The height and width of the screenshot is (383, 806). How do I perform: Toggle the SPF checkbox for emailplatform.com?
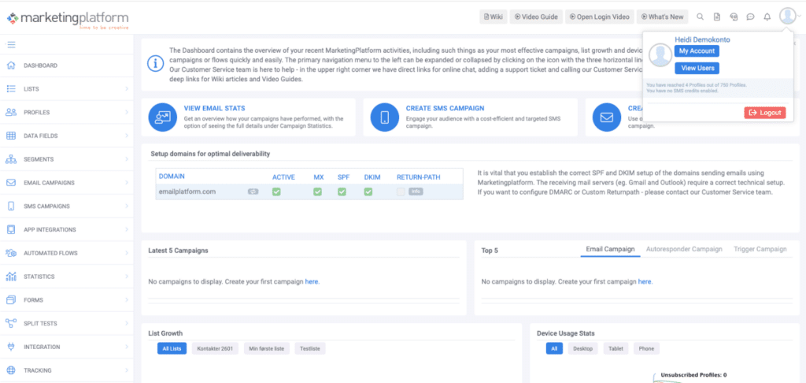[x=342, y=191]
